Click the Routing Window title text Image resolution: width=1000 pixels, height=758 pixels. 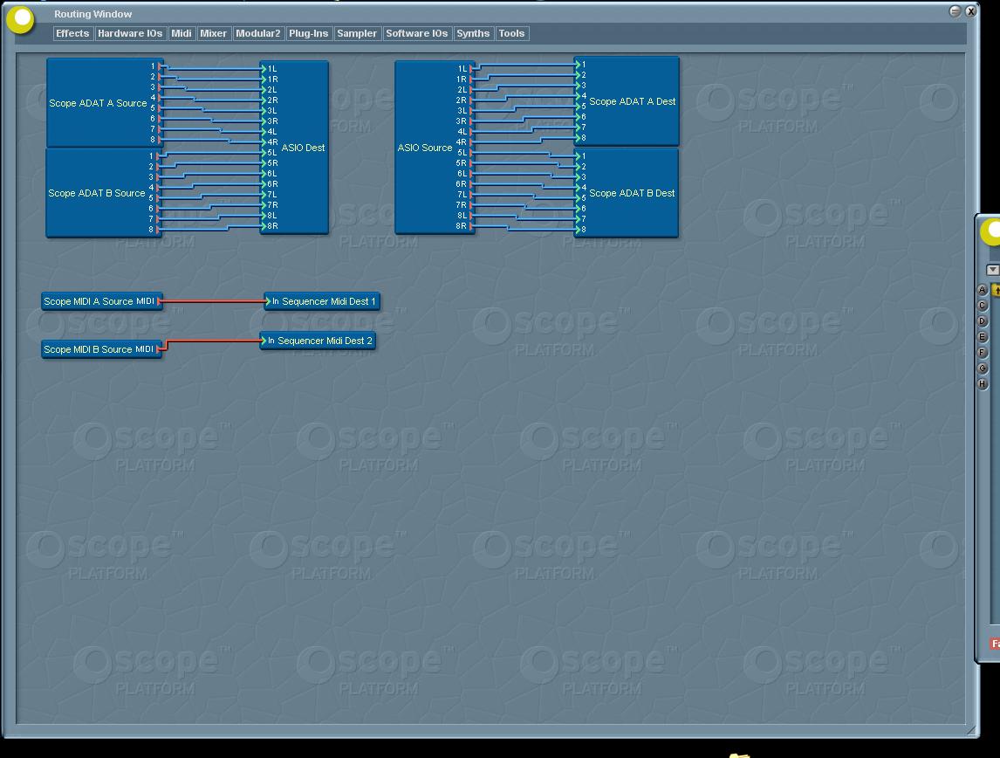(93, 14)
